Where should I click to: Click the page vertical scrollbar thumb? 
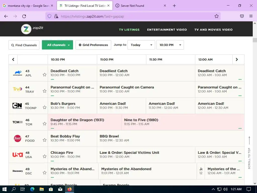point(255,40)
